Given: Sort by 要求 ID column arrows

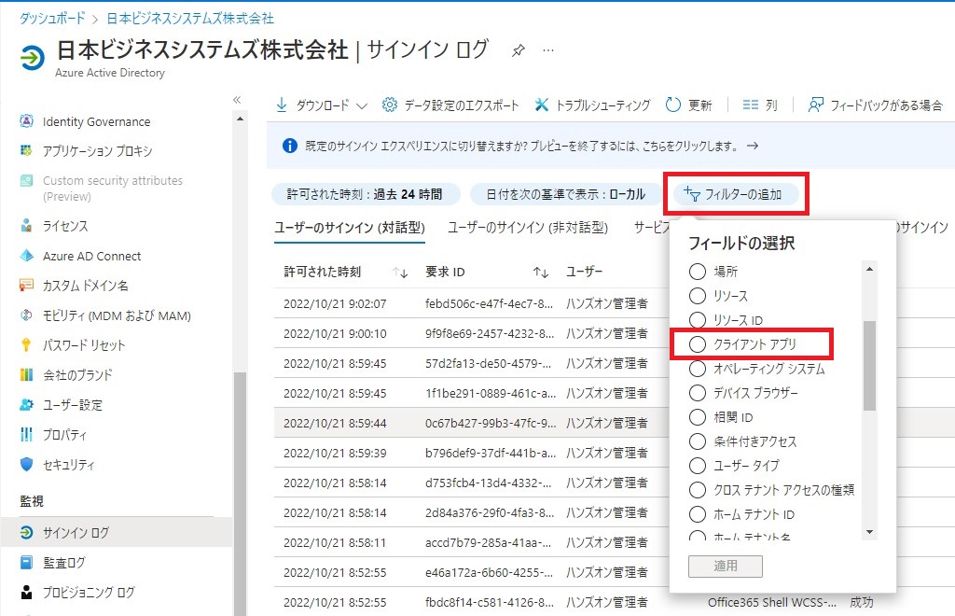Looking at the screenshot, I should pos(541,273).
